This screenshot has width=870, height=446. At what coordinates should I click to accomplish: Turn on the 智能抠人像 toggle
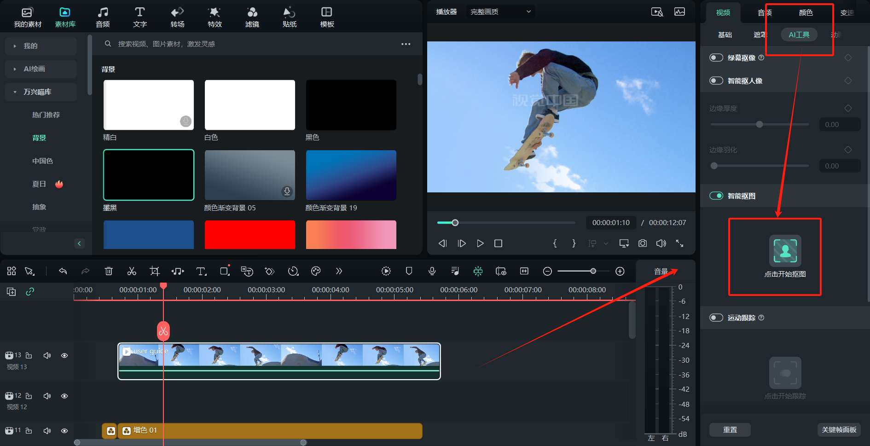716,81
